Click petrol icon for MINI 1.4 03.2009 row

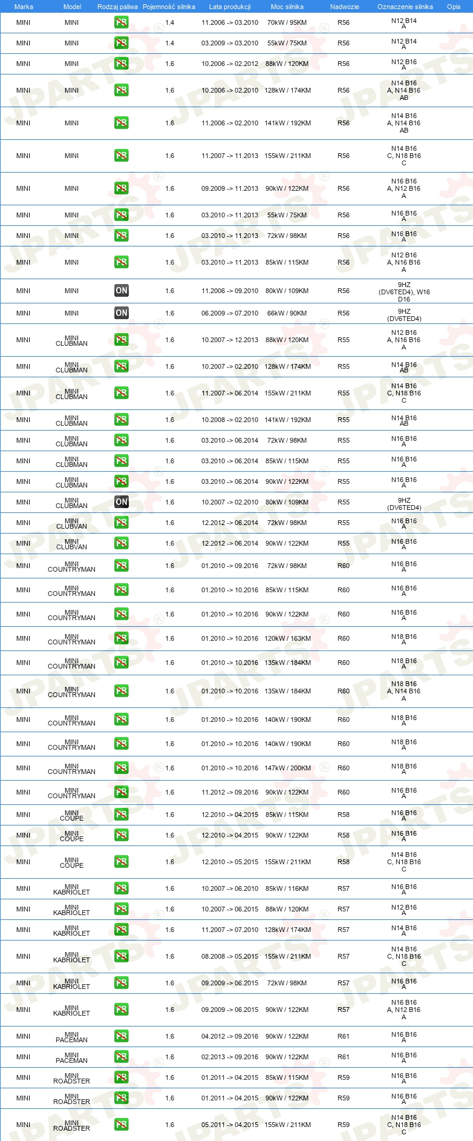point(122,43)
